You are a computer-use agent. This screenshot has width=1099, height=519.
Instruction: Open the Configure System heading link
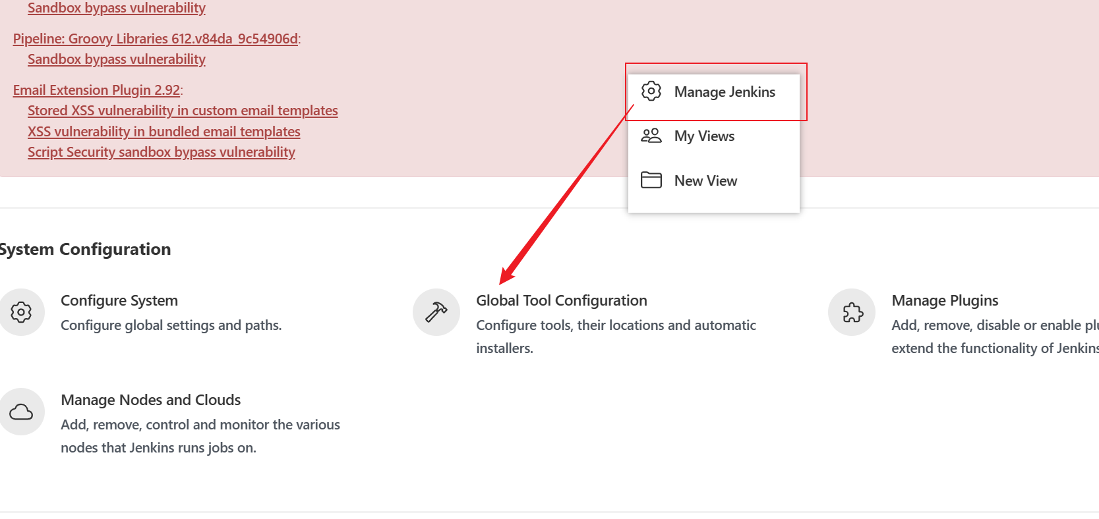coord(119,300)
